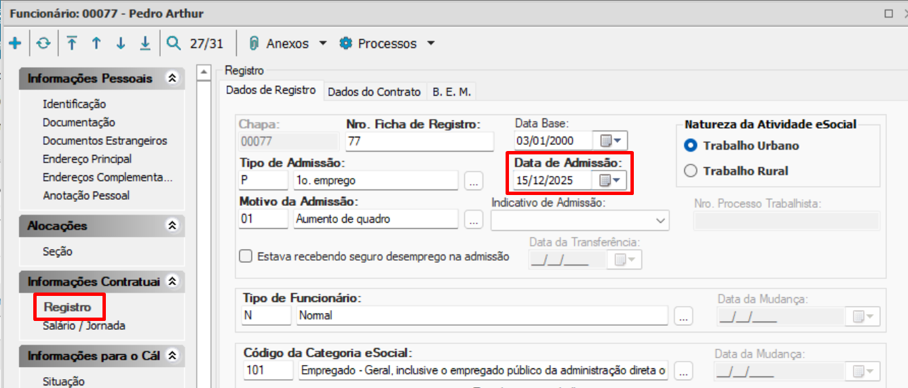Click the magnifier search icon
The width and height of the screenshot is (908, 388).
coord(174,43)
